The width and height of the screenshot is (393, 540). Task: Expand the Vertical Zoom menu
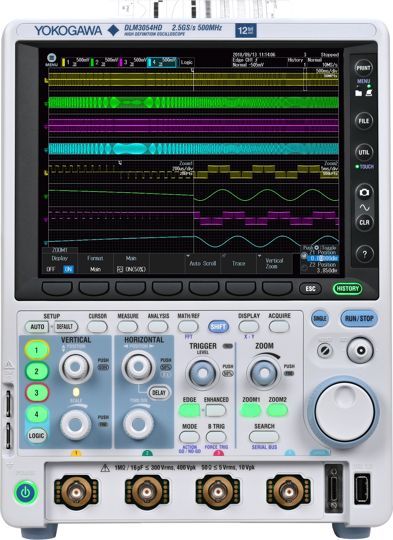[274, 263]
